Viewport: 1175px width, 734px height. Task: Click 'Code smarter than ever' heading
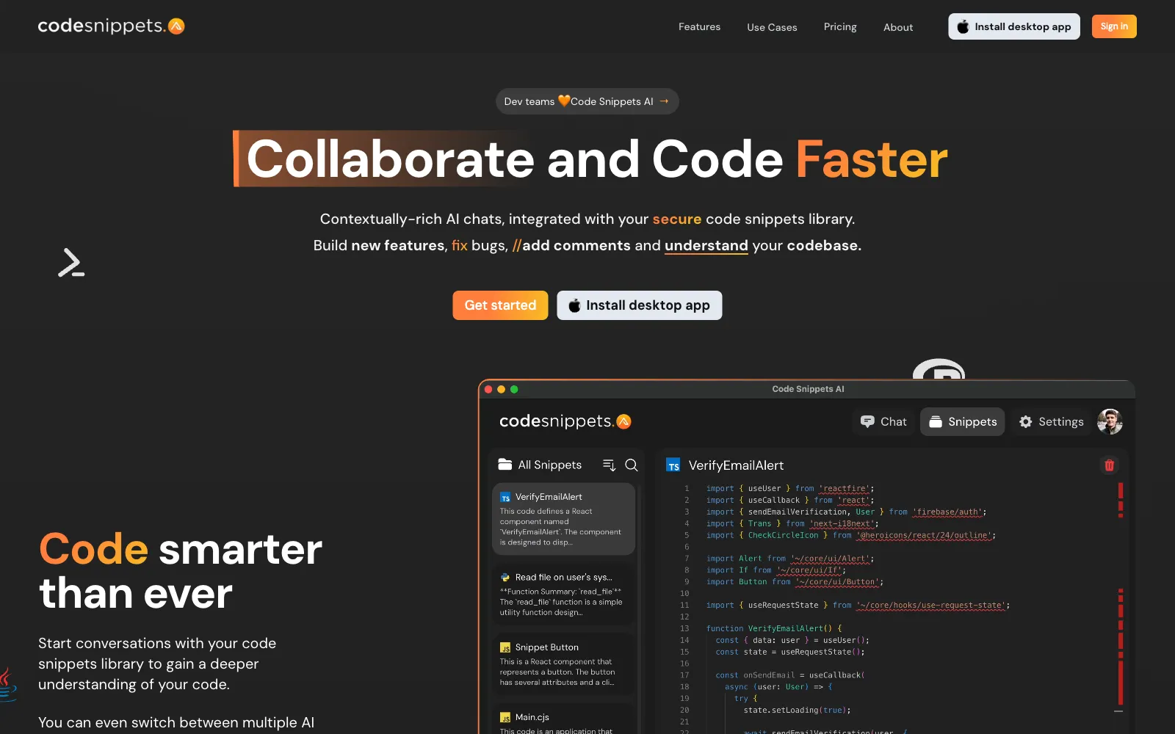[x=180, y=571]
